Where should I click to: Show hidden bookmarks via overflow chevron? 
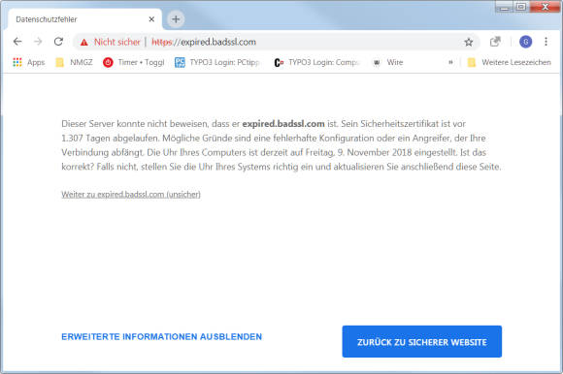pos(450,62)
